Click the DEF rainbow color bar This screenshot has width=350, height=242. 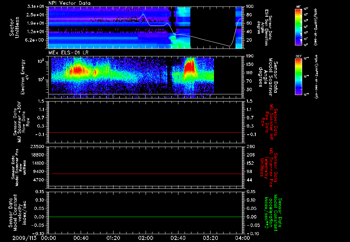point(298,77)
